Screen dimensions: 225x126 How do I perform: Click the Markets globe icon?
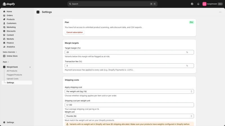(4, 39)
